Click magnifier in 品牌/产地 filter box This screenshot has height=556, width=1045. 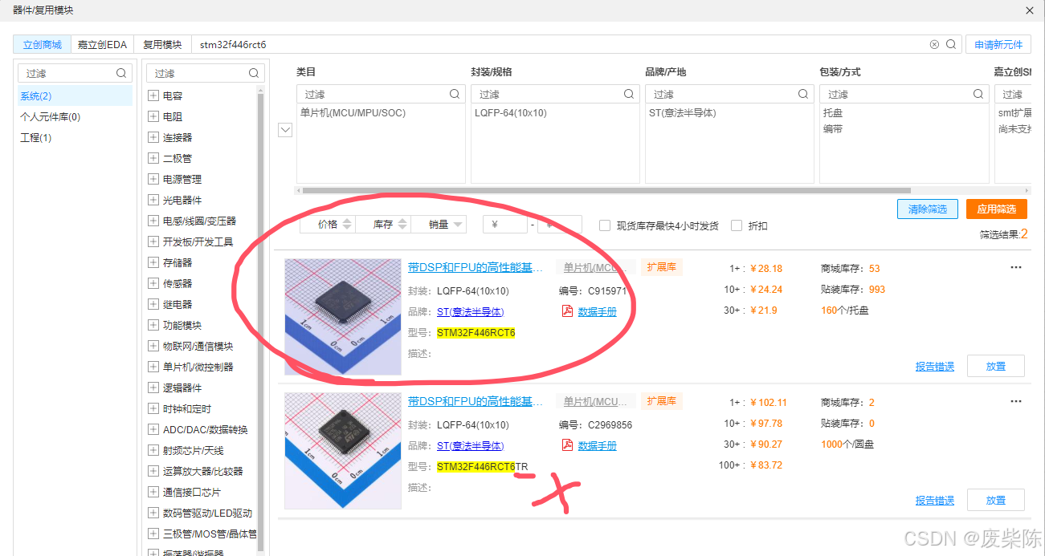click(x=803, y=94)
